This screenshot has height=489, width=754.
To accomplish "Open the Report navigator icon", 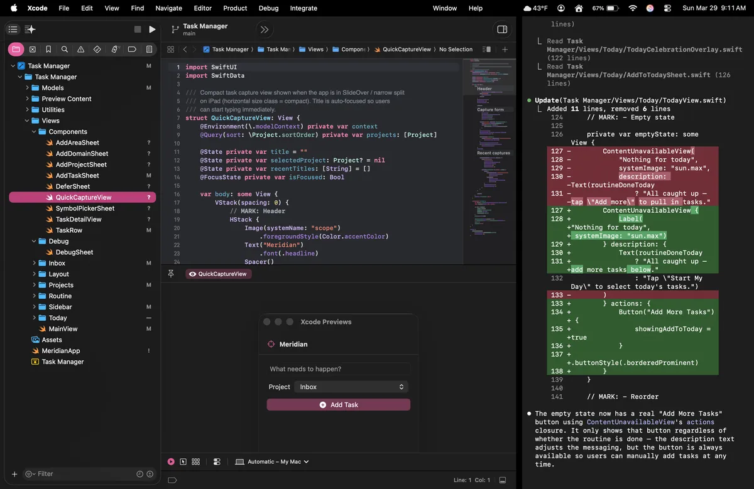I will pos(149,50).
